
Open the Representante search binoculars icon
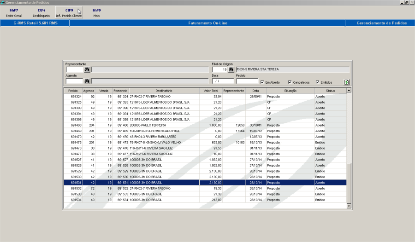coord(87,70)
